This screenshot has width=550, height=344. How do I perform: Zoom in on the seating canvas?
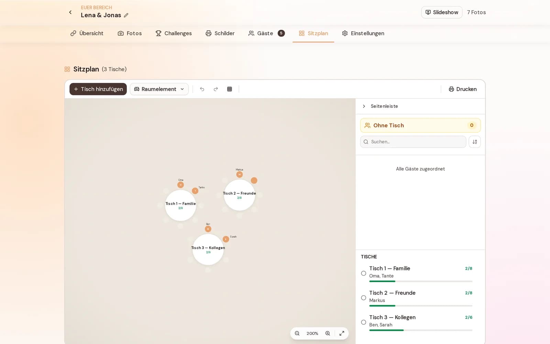point(328,333)
